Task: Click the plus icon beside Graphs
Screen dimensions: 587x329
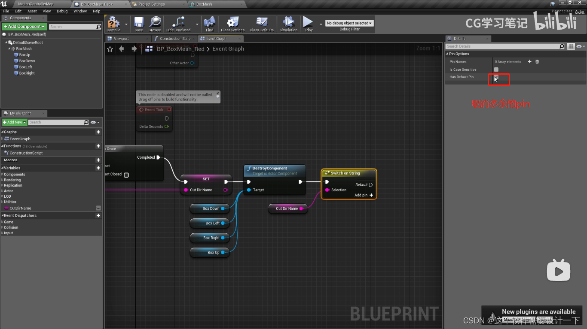Action: click(98, 132)
